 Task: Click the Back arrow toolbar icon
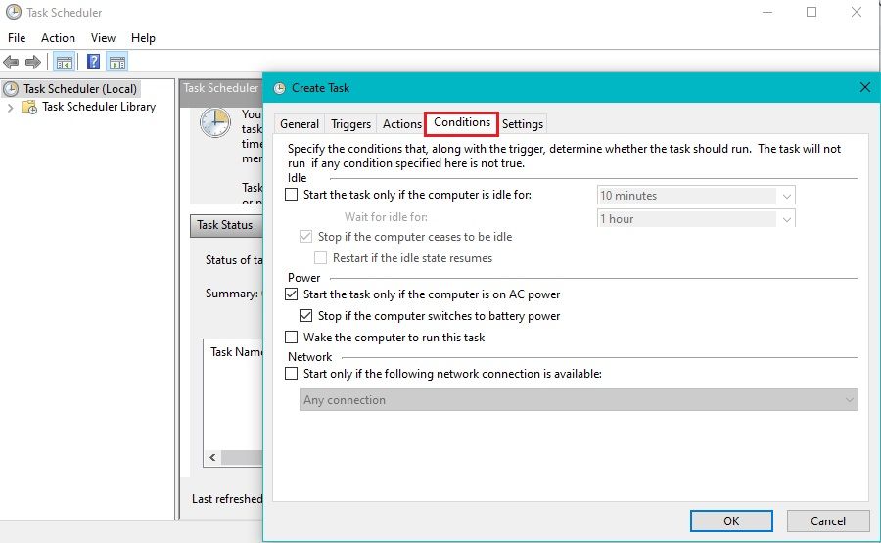pyautogui.click(x=12, y=63)
